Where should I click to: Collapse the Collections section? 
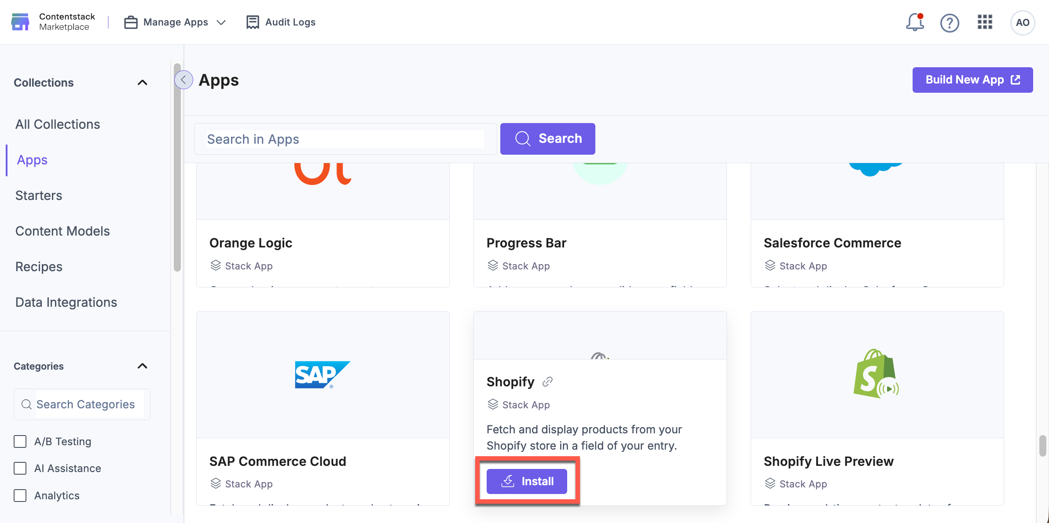(x=142, y=83)
